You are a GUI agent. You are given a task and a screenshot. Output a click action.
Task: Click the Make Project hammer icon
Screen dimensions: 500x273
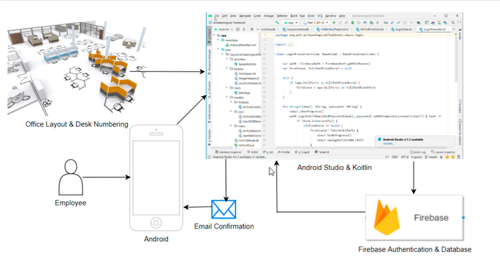pos(277,23)
